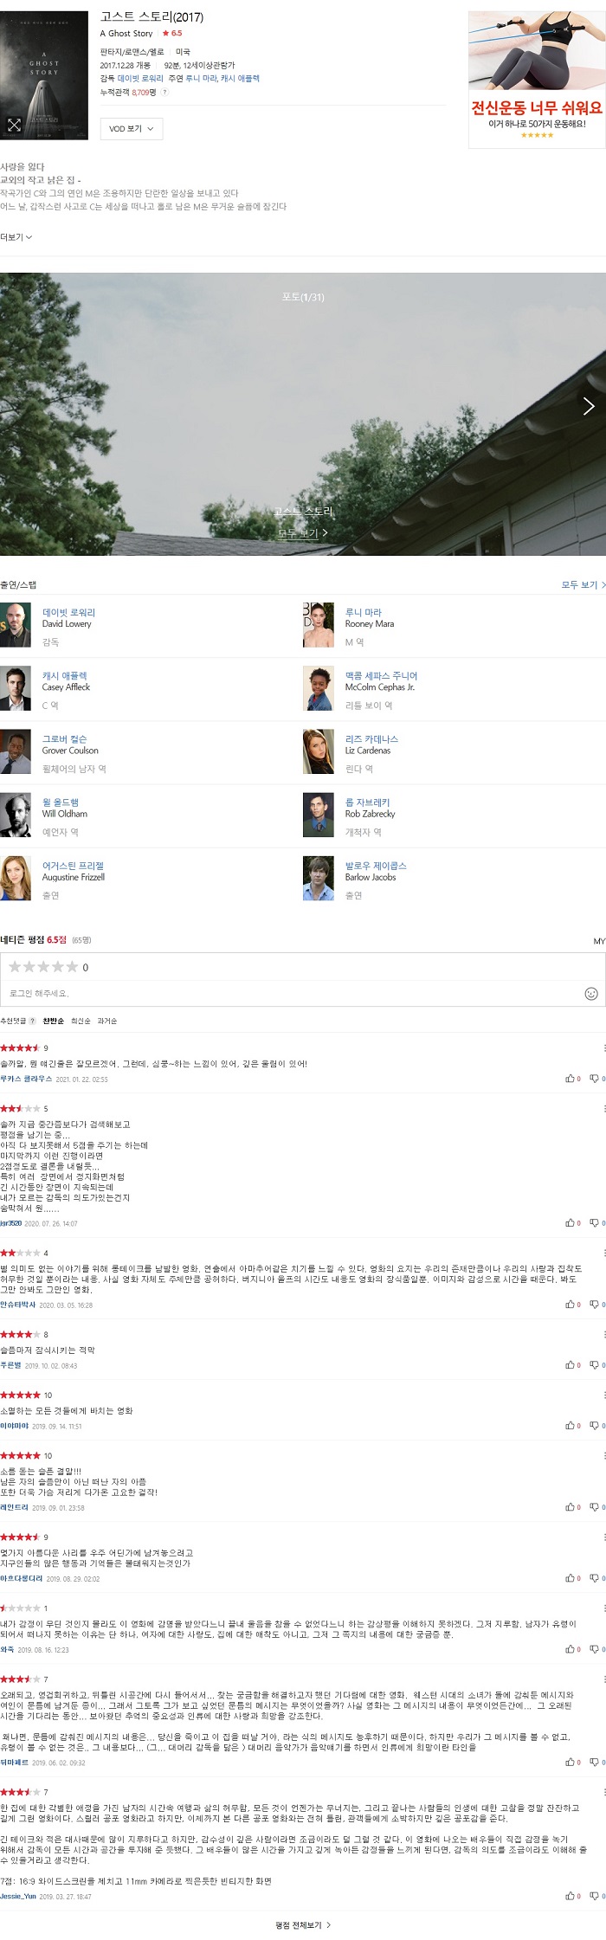This screenshot has width=606, height=1940.
Task: Click help icon next to 추천댓글
Action: (33, 1021)
